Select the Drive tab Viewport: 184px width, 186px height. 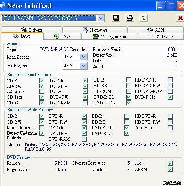(22, 36)
